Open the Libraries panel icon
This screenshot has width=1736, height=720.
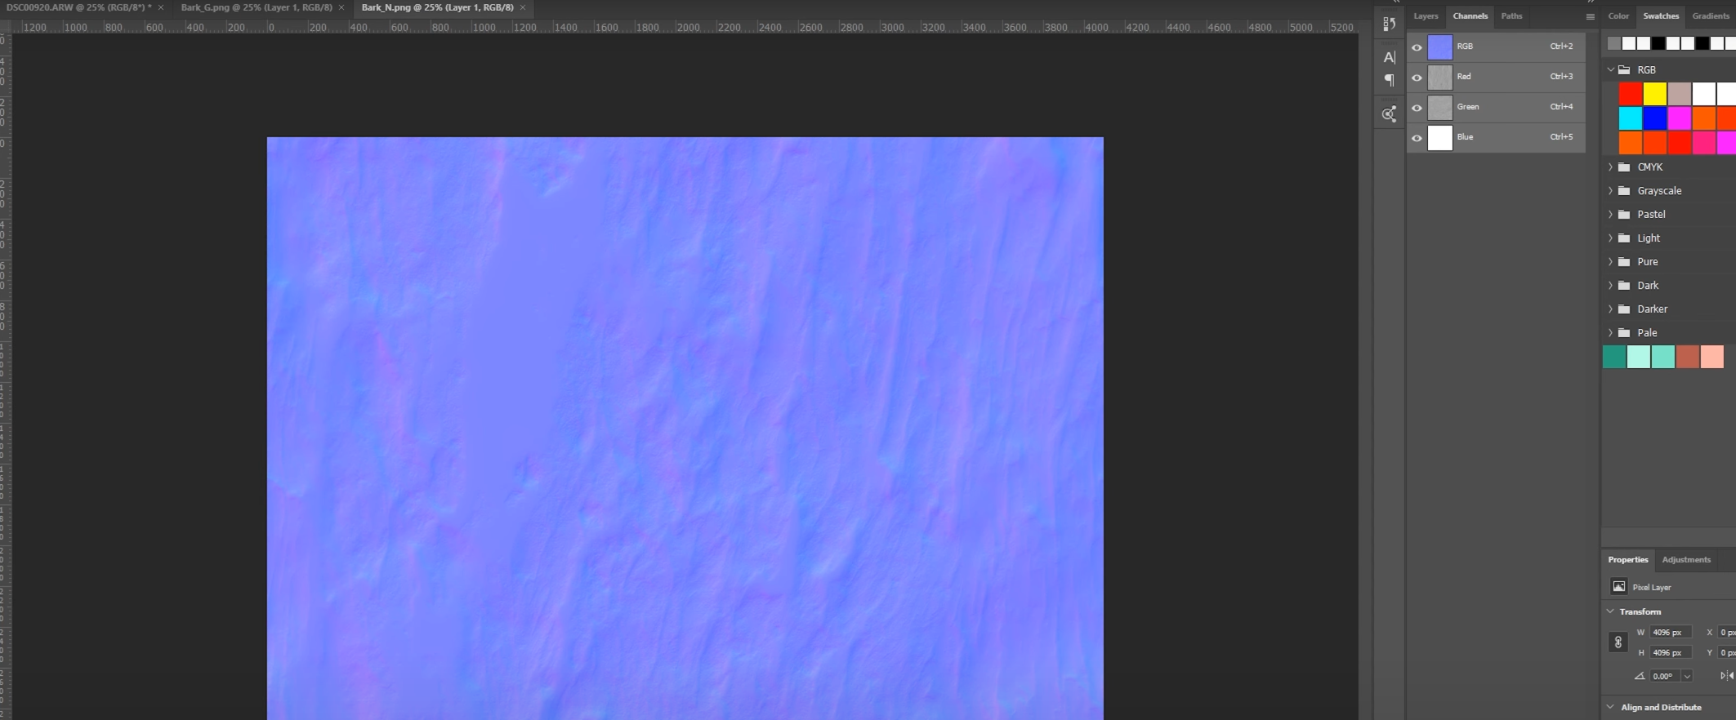click(1389, 113)
